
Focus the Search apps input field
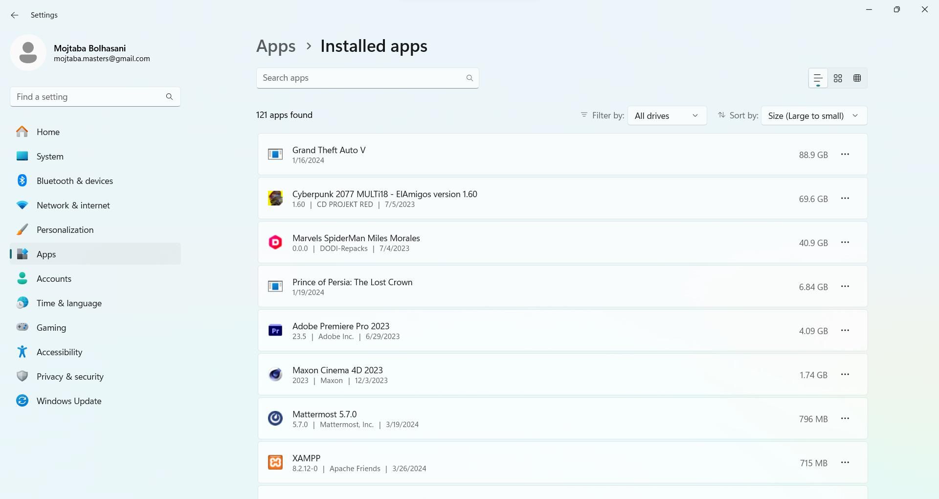pos(367,78)
